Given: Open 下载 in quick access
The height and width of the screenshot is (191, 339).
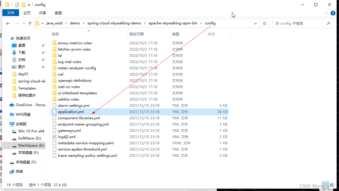Looking at the screenshot, I should 22,53.
